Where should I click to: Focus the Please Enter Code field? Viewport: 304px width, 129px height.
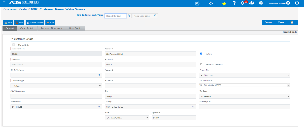click(x=116, y=16)
